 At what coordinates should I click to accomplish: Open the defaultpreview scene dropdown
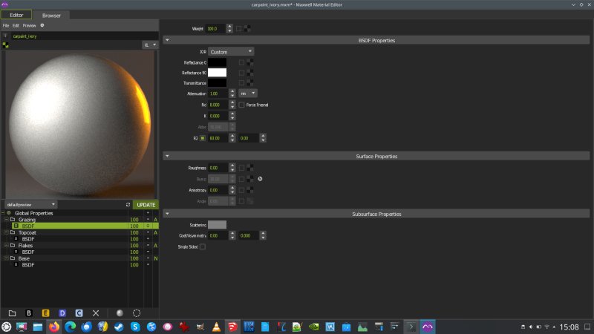click(x=31, y=204)
